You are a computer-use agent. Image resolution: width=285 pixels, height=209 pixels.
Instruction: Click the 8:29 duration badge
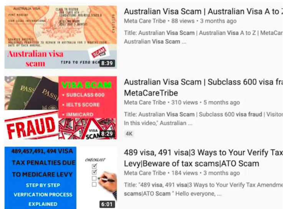click(x=107, y=134)
